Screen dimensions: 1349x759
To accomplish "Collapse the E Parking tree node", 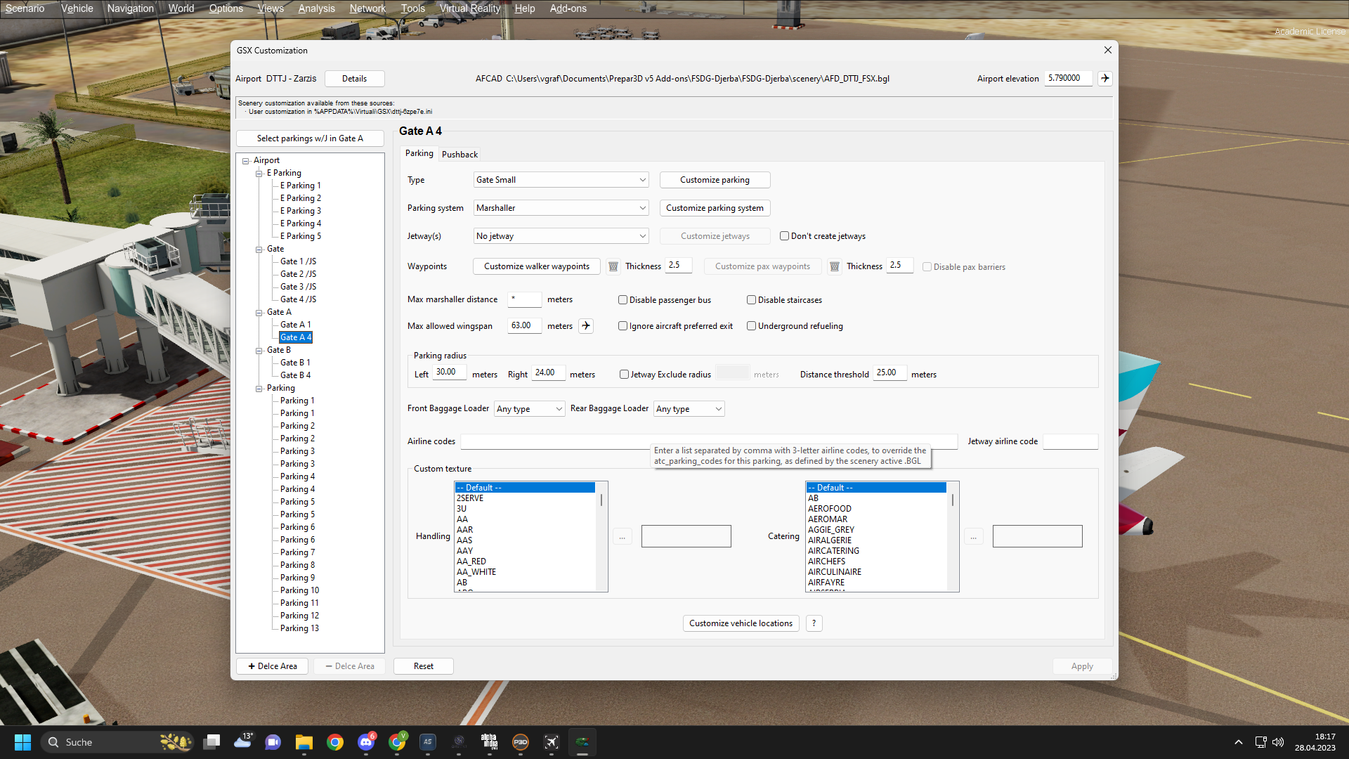I will pos(259,173).
